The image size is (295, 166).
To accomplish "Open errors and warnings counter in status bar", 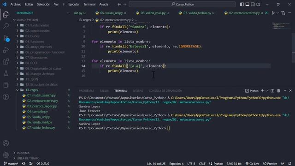I will (x=43, y=164).
